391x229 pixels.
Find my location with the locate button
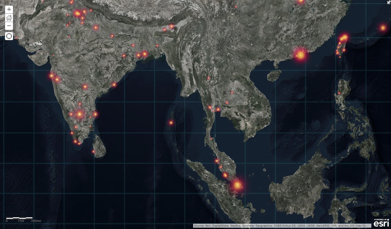[9, 36]
